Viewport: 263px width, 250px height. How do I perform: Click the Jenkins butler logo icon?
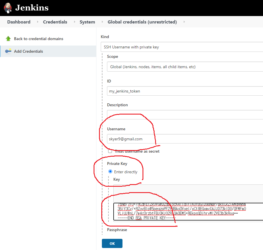pyautogui.click(x=8, y=8)
